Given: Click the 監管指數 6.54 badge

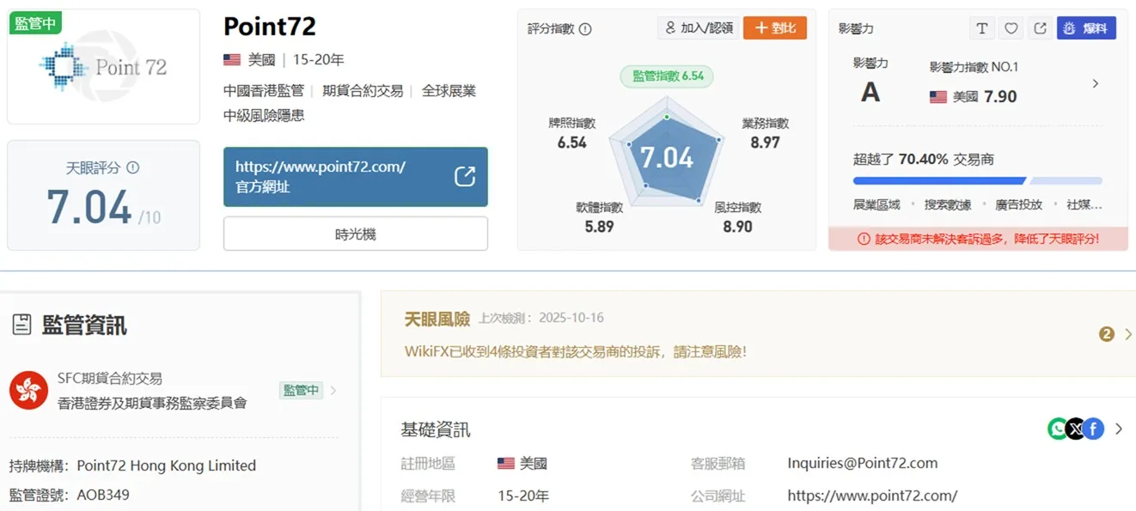Looking at the screenshot, I should point(667,76).
